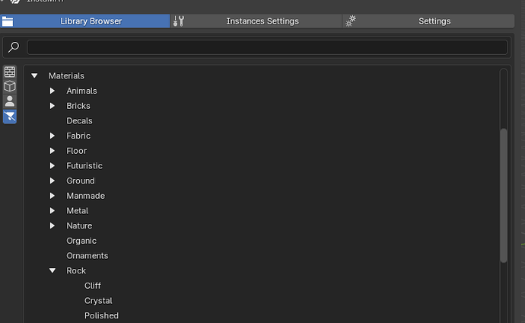Click the brick texture icon in sidebar

pyautogui.click(x=10, y=72)
